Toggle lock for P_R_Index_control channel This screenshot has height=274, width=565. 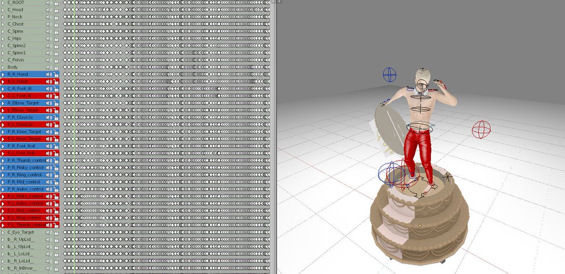56,189
